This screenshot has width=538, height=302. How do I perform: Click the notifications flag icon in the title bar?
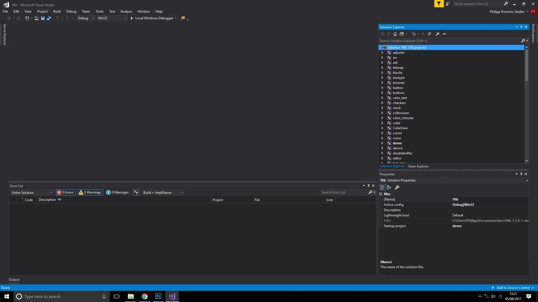click(x=439, y=4)
